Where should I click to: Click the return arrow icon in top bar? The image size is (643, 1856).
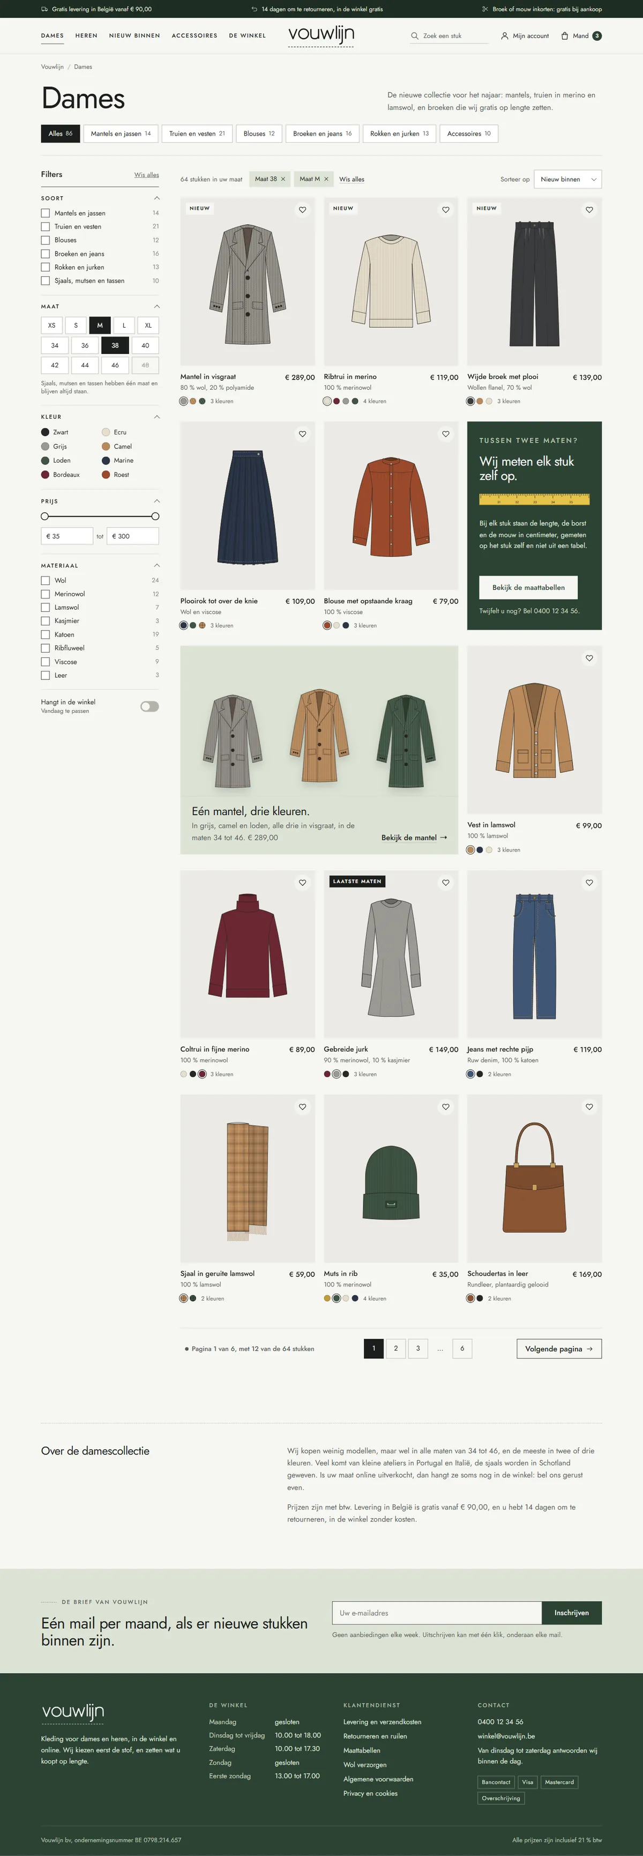pos(254,9)
